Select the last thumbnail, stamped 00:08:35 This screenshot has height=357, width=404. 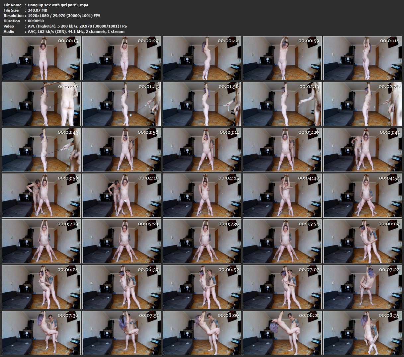coord(363,333)
